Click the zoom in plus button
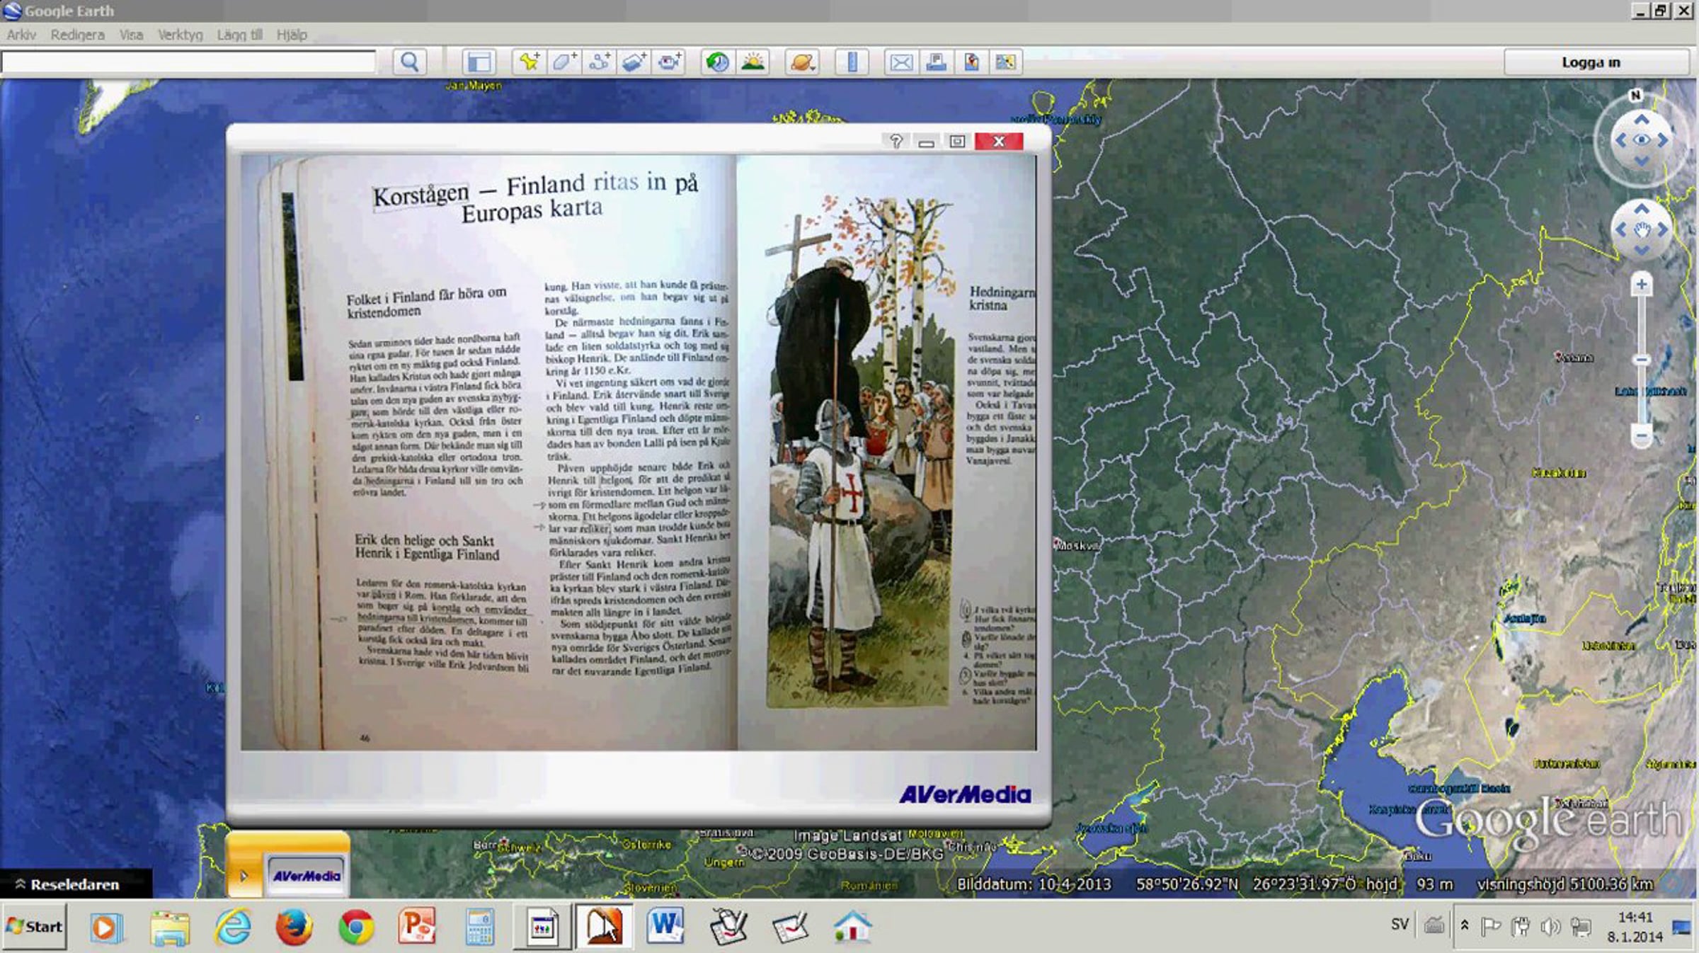Screen dimensions: 1699x953 point(1641,285)
